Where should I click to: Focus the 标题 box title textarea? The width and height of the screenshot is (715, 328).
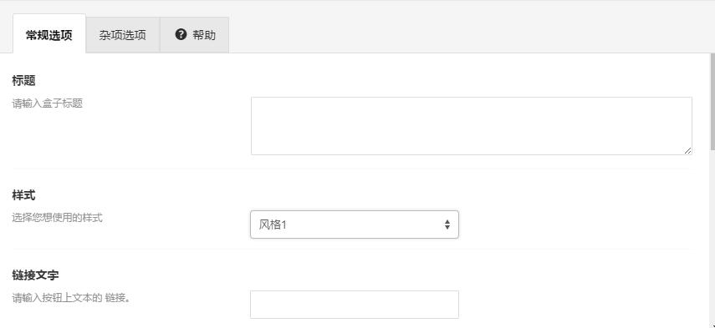coord(472,126)
